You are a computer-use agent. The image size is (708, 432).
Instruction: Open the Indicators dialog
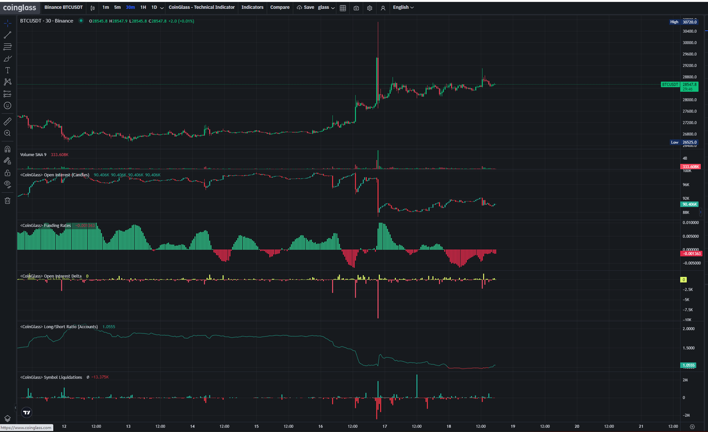pos(253,8)
